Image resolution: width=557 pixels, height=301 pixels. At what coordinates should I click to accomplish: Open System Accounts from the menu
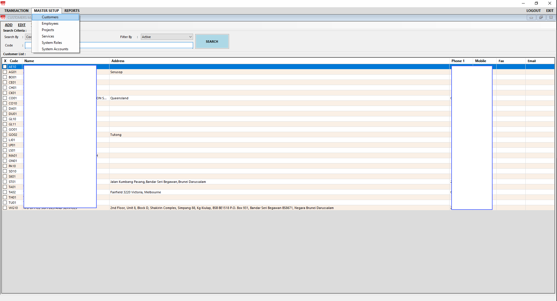pos(55,49)
